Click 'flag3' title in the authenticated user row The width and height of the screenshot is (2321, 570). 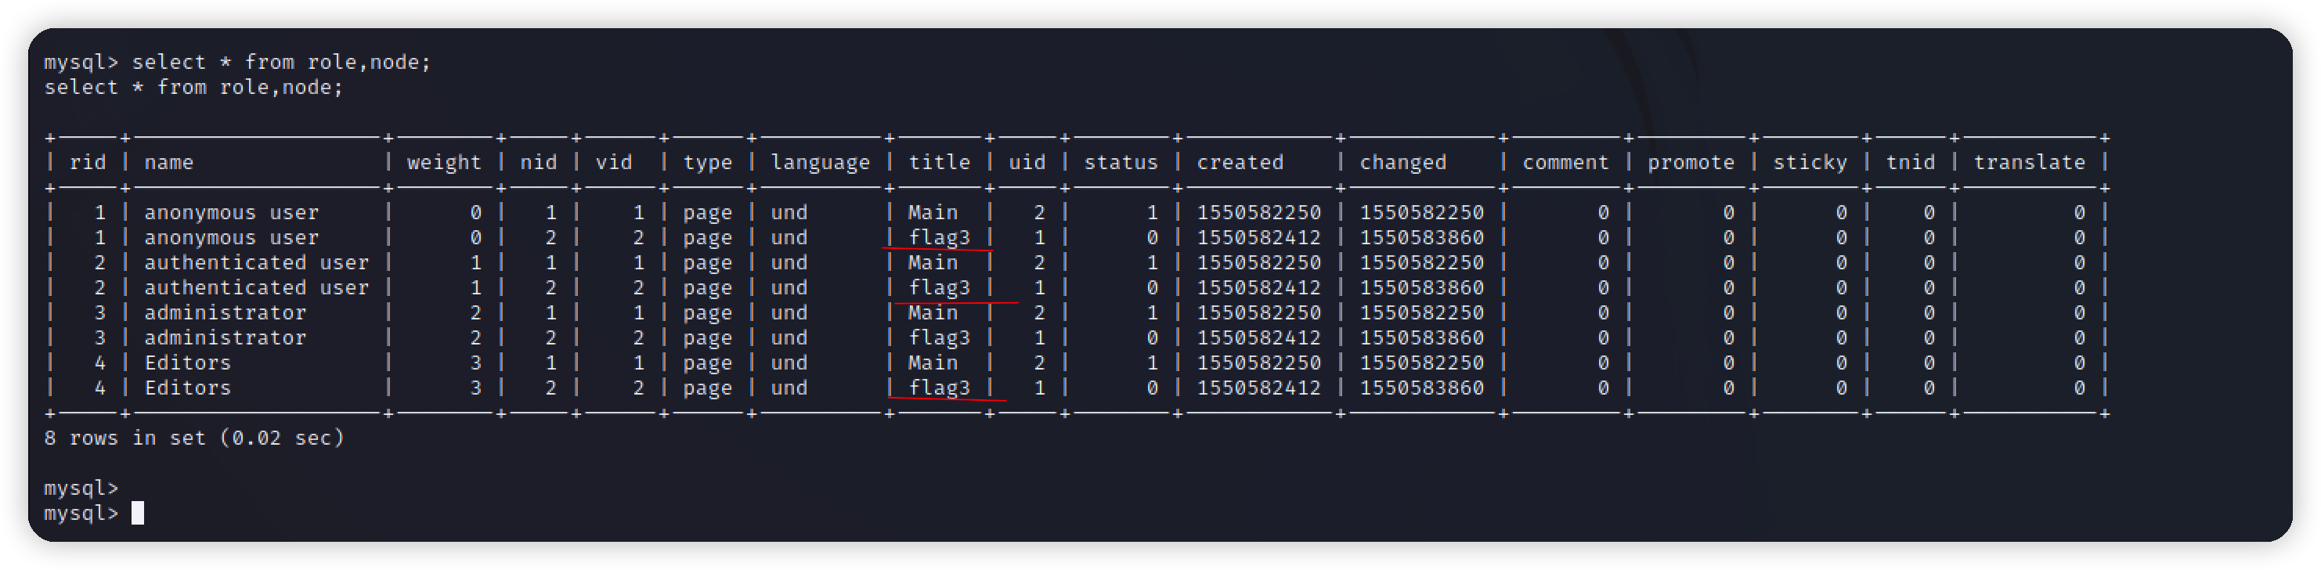click(x=939, y=287)
